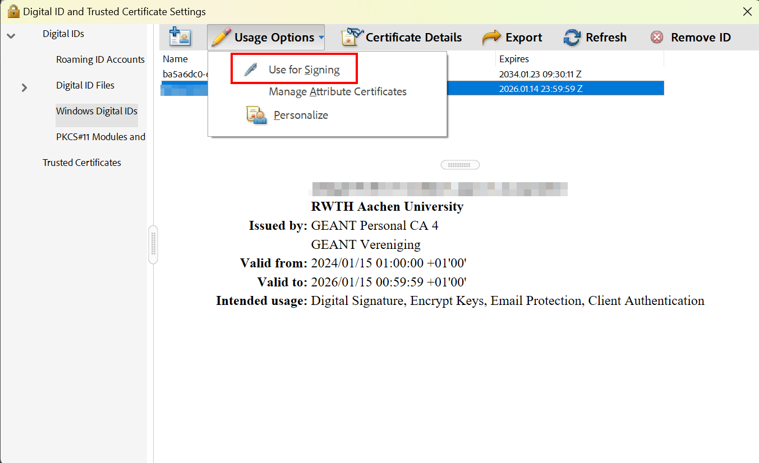Click the Add Digital ID icon
The width and height of the screenshot is (759, 463).
(x=180, y=37)
